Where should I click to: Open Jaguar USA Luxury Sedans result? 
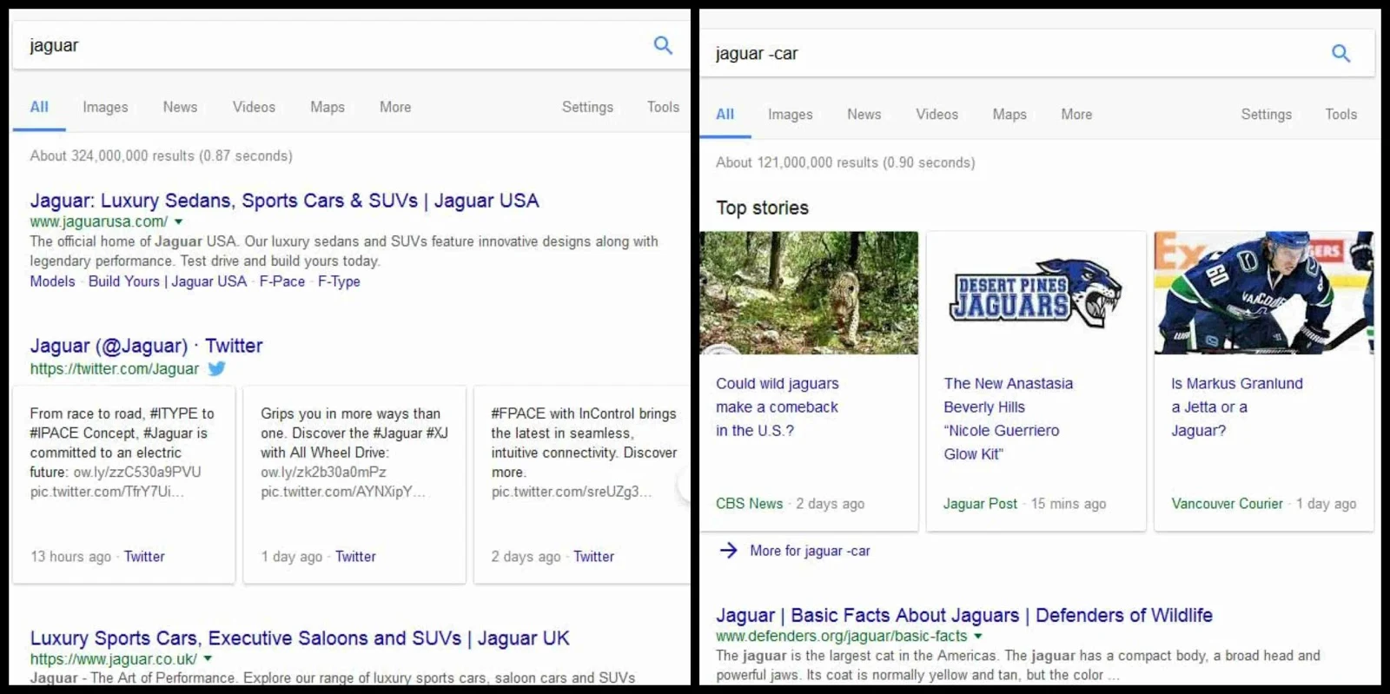coord(284,201)
